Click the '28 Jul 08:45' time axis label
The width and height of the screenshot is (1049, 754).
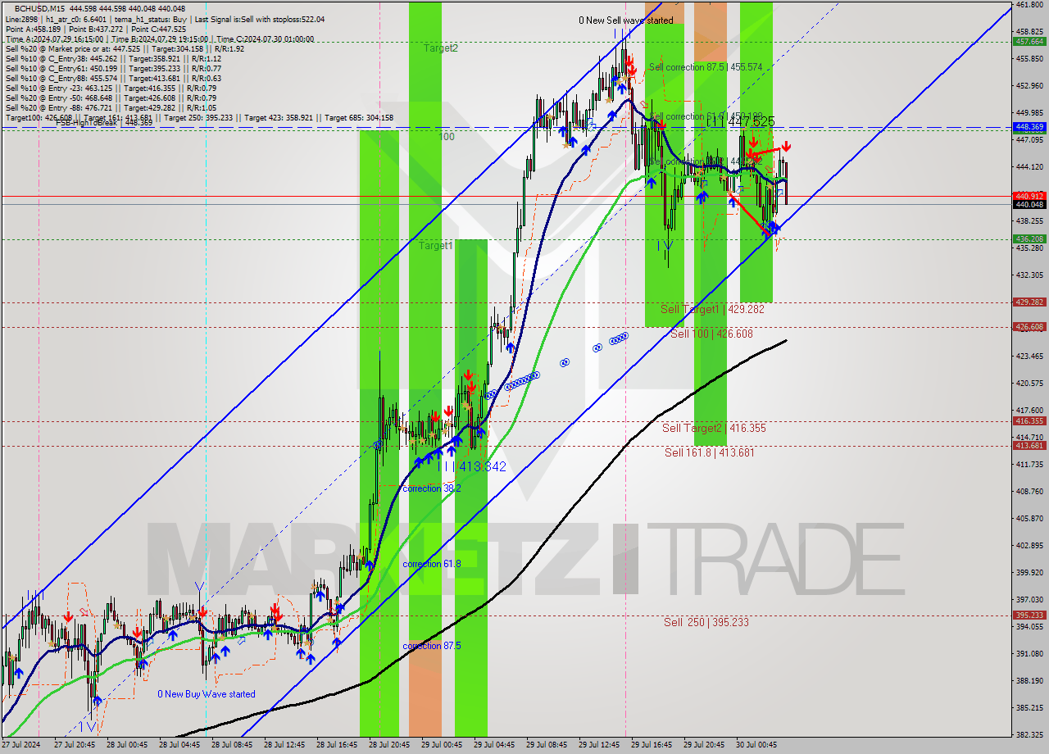(231, 746)
